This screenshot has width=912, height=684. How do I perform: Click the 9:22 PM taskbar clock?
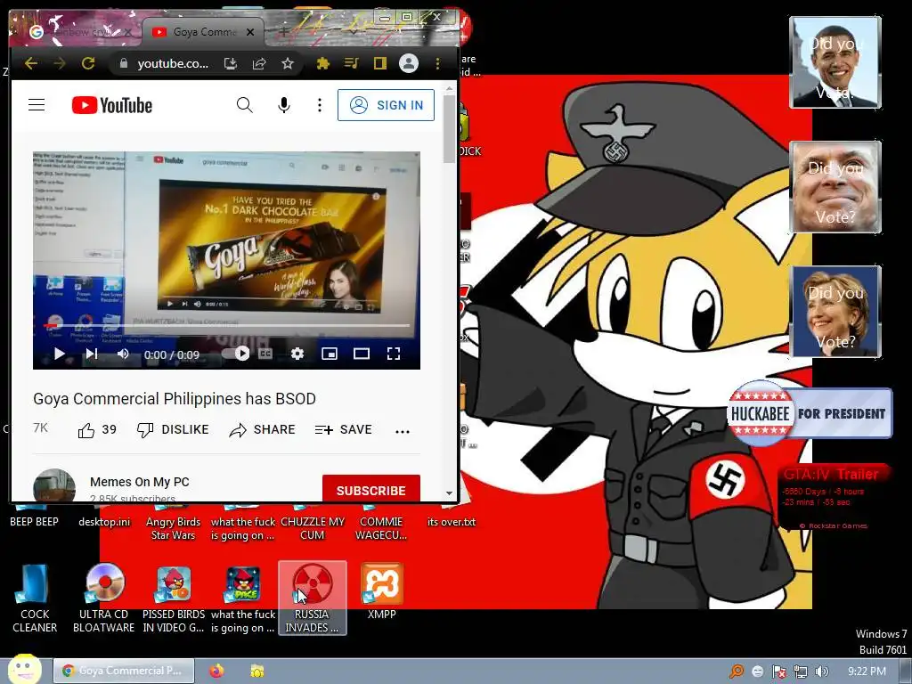(x=867, y=672)
